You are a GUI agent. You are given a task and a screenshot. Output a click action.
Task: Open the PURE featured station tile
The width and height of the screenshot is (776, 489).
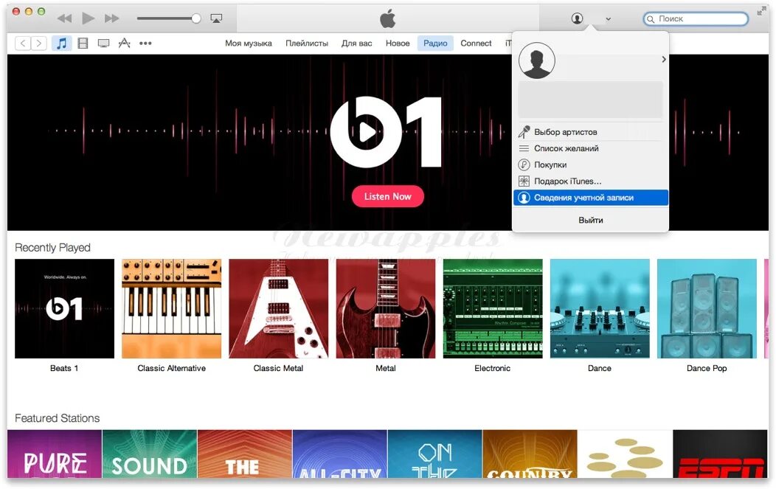pos(55,454)
